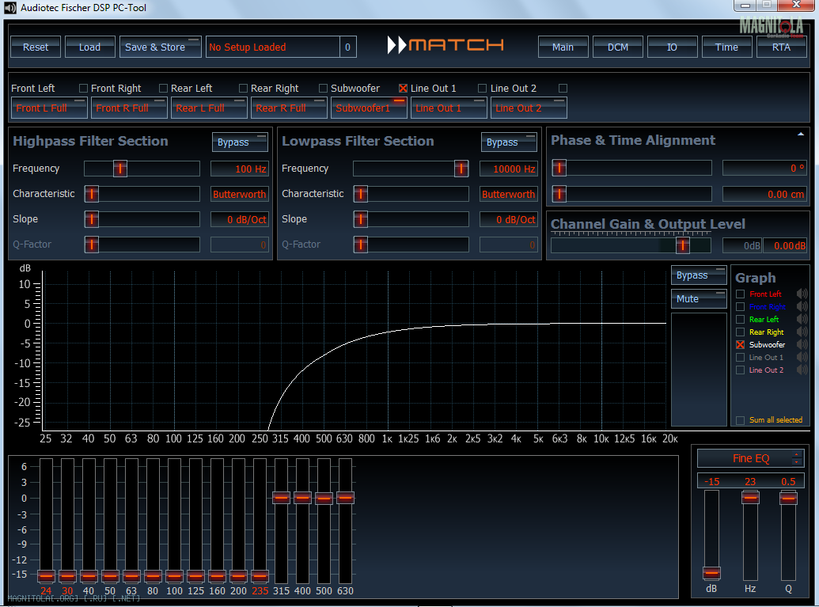Viewport: 819px width, 607px height.
Task: Open the DCM tab
Action: coord(618,47)
